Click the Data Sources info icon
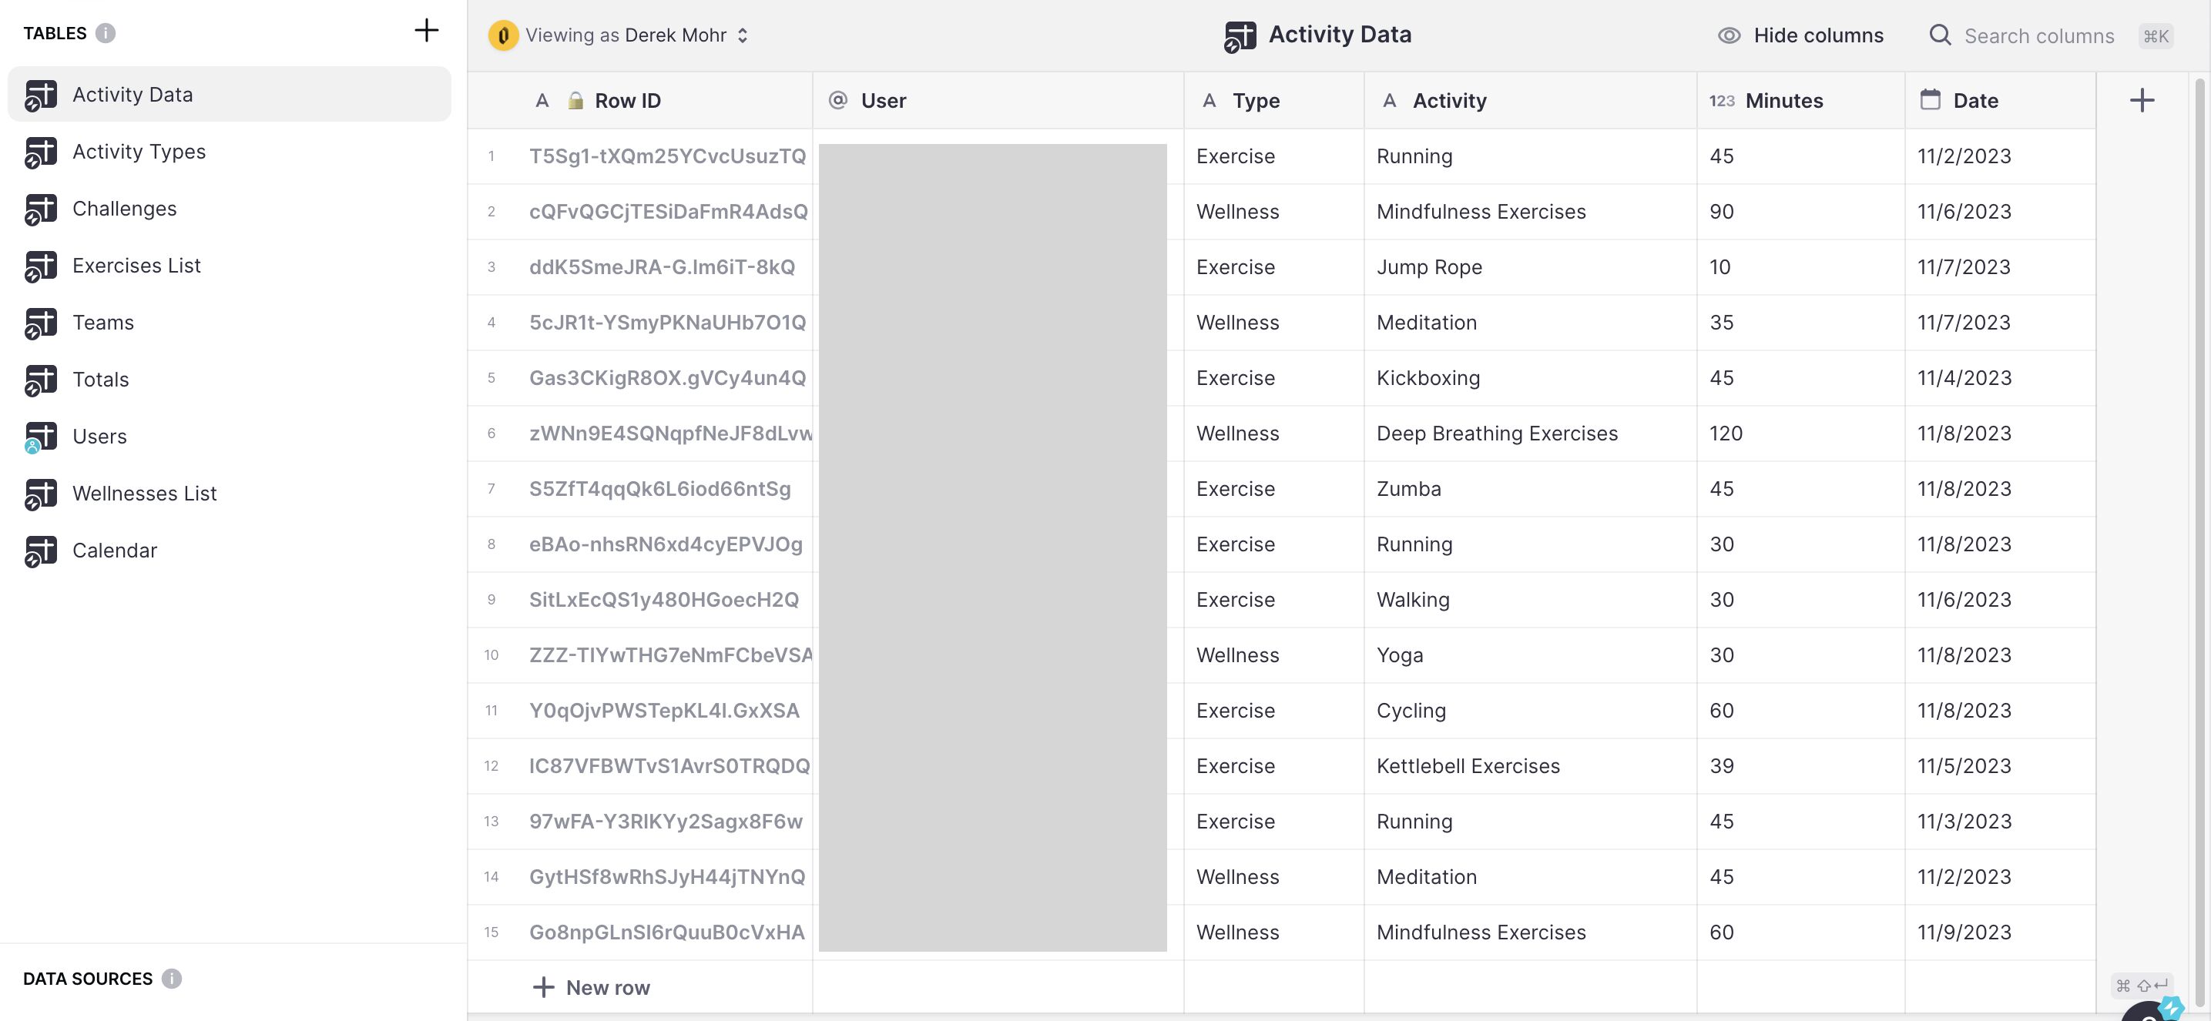 click(x=172, y=978)
